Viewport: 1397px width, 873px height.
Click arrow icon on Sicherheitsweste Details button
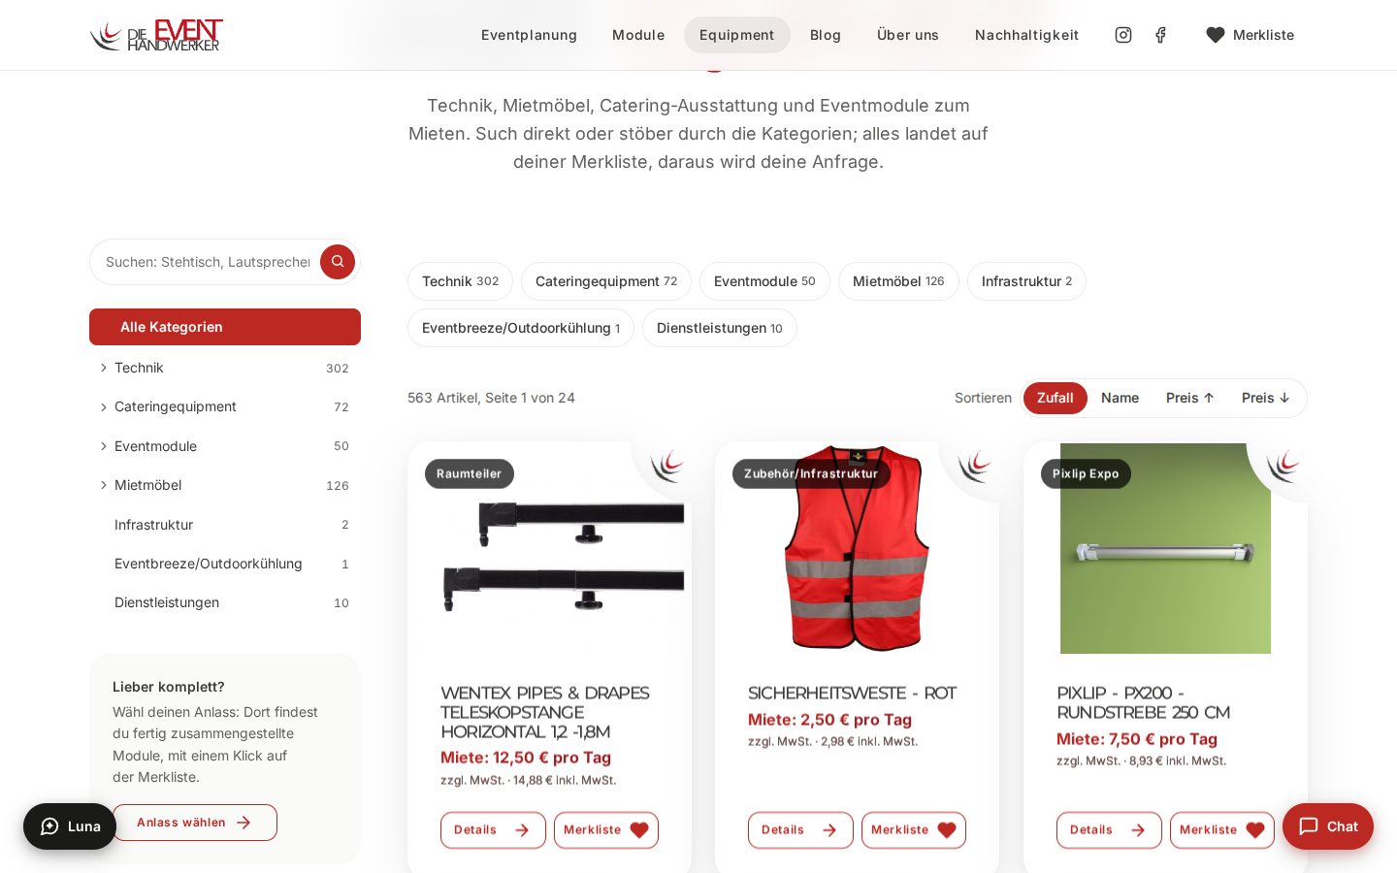point(829,830)
